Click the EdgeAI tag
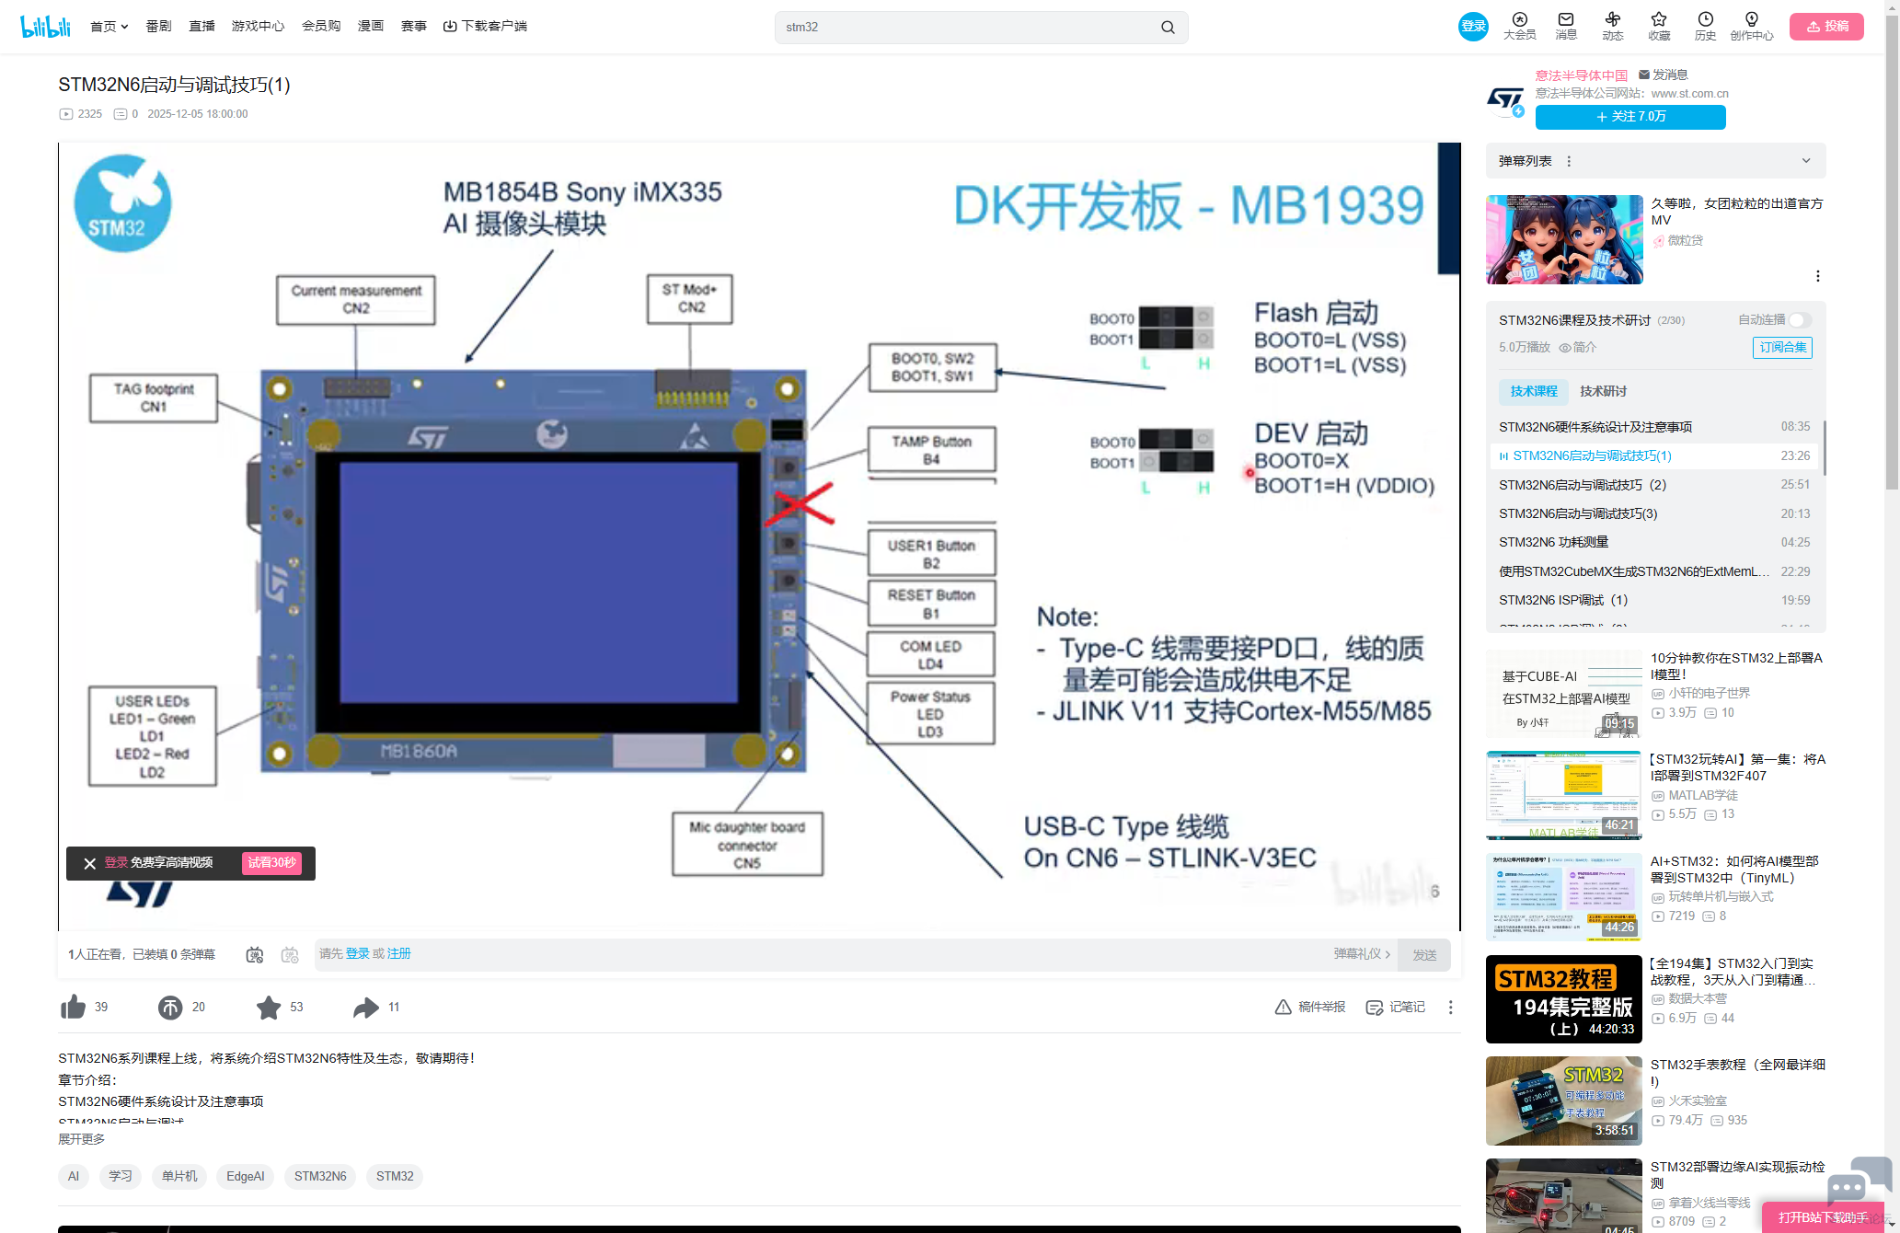The image size is (1900, 1233). 246,1177
